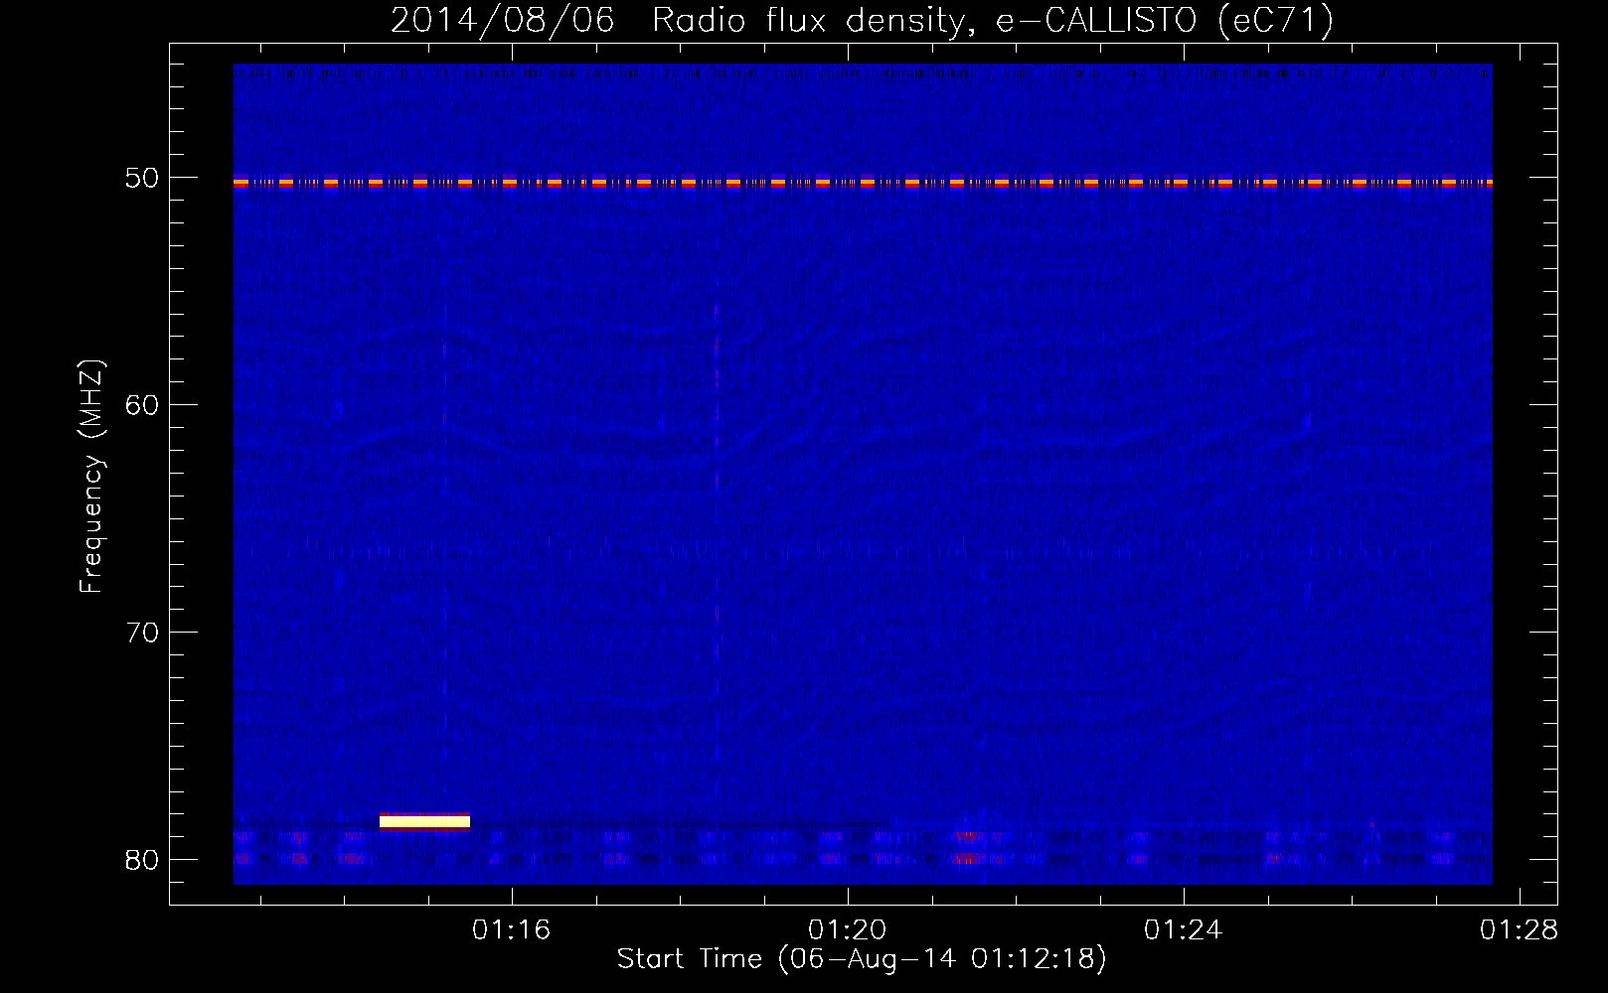Click the 50 frequency tick label
The width and height of the screenshot is (1608, 993).
pyautogui.click(x=142, y=178)
